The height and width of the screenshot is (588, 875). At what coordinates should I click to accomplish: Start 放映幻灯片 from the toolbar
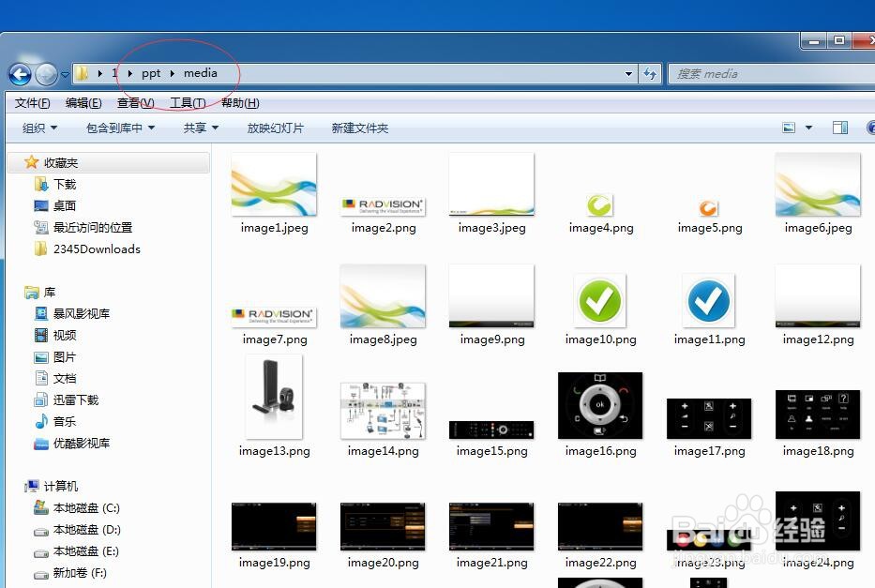pos(275,128)
